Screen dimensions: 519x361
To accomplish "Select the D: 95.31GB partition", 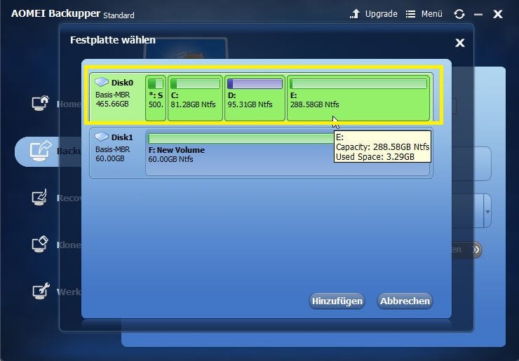I will [255, 98].
